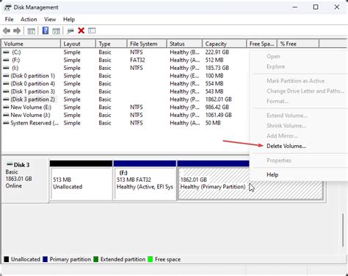Click the Back arrow toolbar icon
Image resolution: width=348 pixels, height=276 pixels.
click(7, 31)
